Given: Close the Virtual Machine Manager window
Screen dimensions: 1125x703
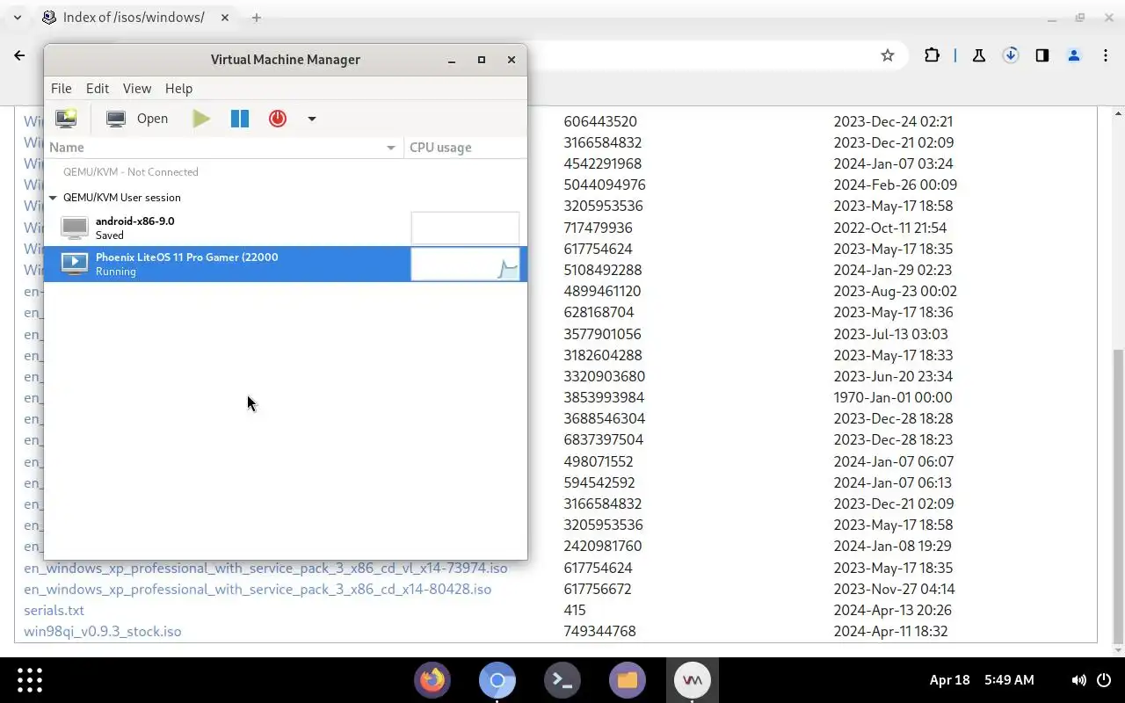Looking at the screenshot, I should pyautogui.click(x=512, y=60).
